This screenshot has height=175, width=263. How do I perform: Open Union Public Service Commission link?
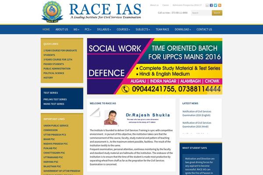click(x=56, y=128)
